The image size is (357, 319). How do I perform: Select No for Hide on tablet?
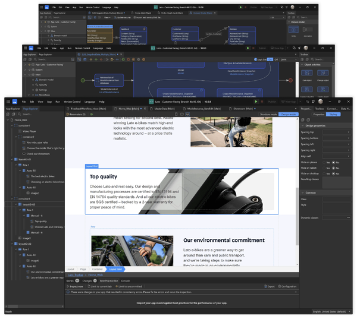[334, 168]
